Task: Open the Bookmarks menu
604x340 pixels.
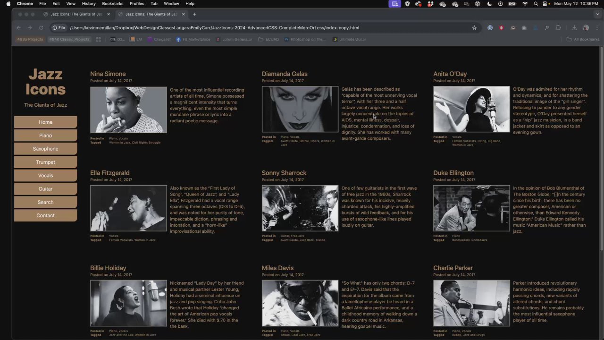Action: pos(112,4)
